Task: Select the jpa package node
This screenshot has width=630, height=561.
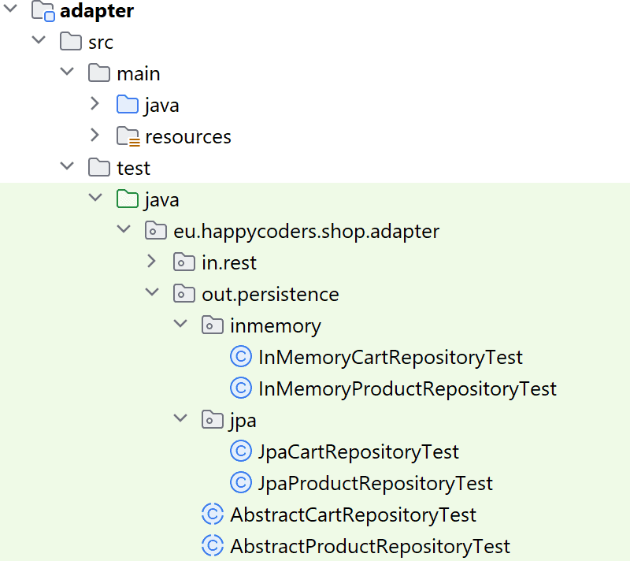Action: [242, 419]
